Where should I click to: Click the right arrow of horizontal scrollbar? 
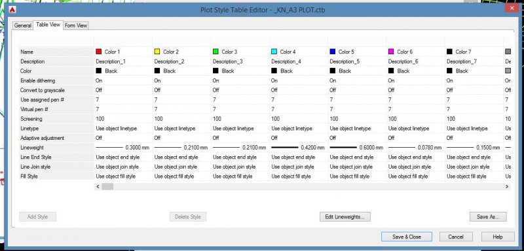507,187
